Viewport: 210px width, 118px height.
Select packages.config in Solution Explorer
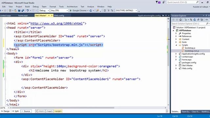click(x=189, y=63)
